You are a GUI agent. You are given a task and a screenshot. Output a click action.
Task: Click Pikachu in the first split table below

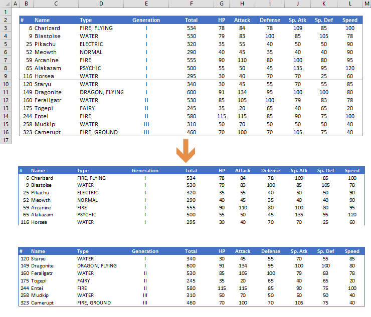(40, 193)
